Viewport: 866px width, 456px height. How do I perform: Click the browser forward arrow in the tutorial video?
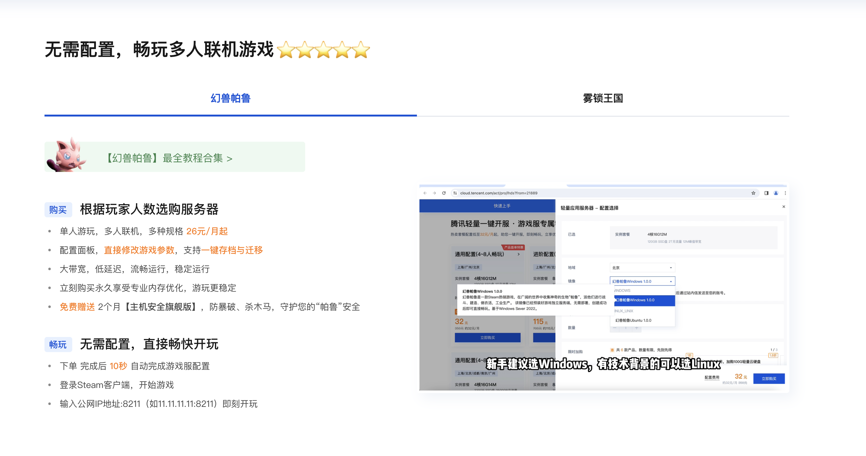point(434,193)
